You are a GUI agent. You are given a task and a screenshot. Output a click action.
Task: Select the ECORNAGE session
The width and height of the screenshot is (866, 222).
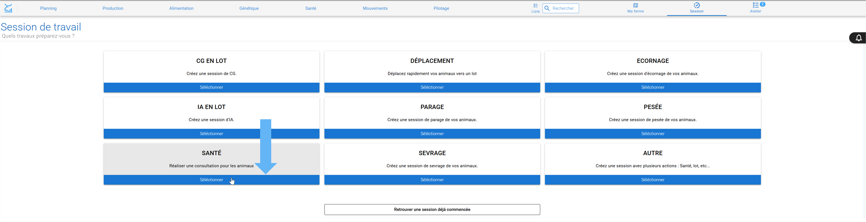point(653,88)
